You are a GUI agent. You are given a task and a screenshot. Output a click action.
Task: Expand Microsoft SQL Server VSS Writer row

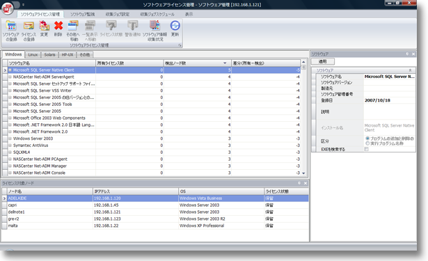click(10, 90)
